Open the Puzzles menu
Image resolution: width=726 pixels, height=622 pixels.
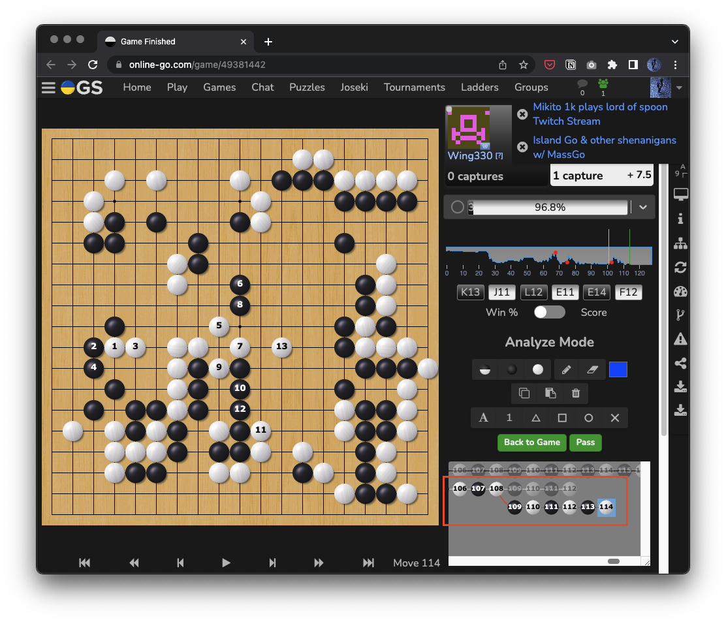point(307,87)
